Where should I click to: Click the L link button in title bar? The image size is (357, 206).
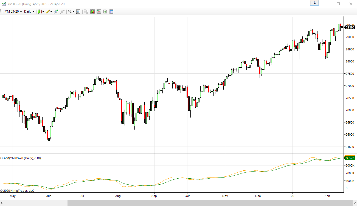[314, 3]
